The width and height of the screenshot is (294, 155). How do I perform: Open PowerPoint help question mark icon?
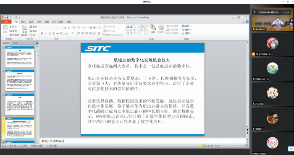[247, 22]
